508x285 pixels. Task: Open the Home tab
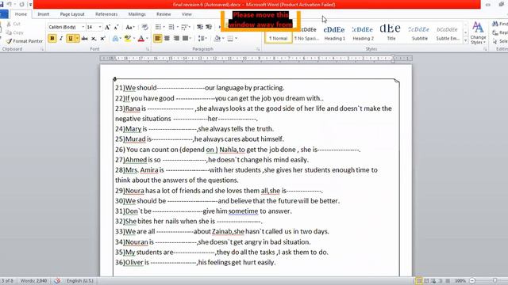[21, 14]
